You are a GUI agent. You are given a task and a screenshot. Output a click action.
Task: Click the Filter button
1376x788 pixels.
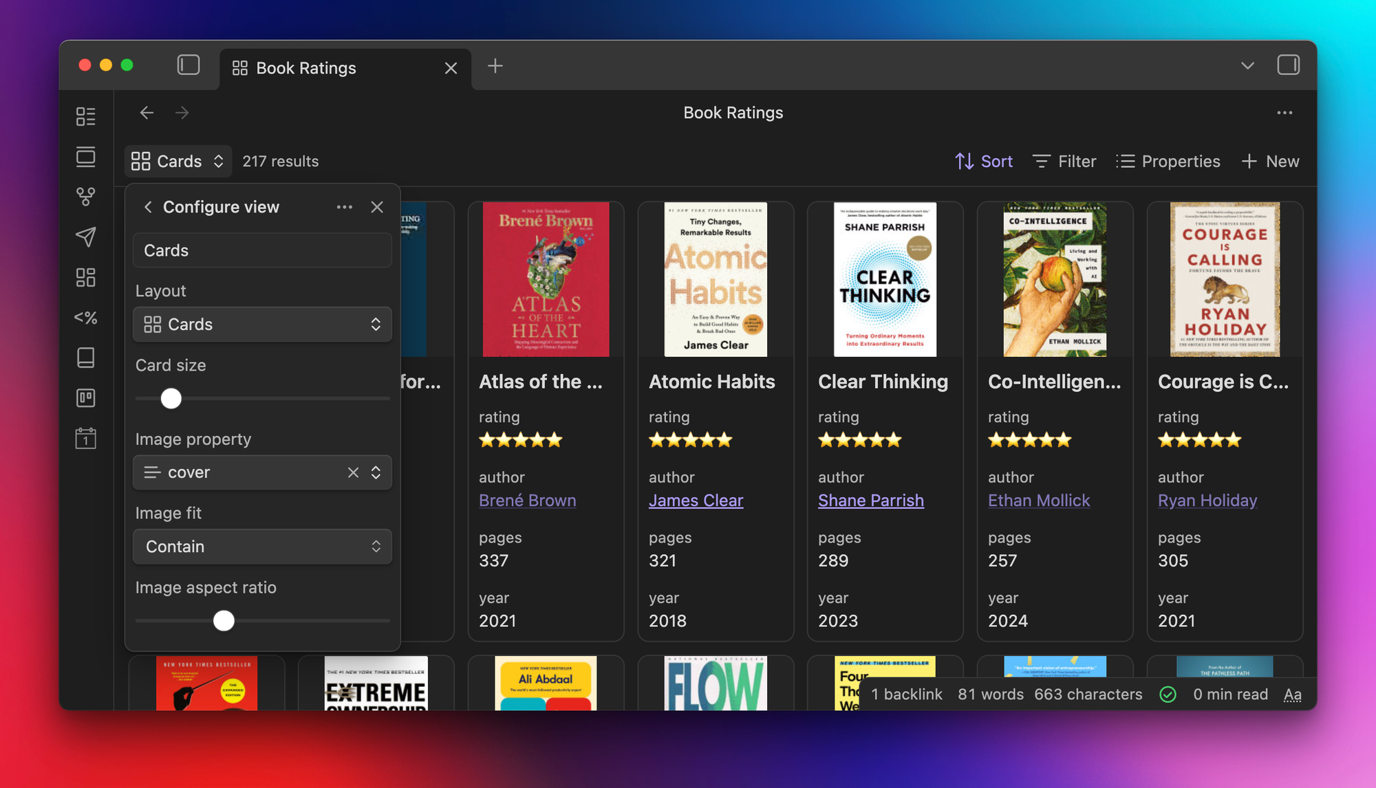coord(1064,162)
